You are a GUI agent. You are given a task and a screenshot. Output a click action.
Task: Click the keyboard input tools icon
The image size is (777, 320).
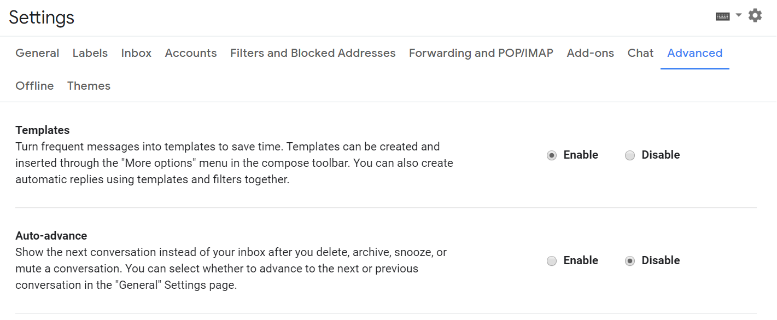coord(722,16)
